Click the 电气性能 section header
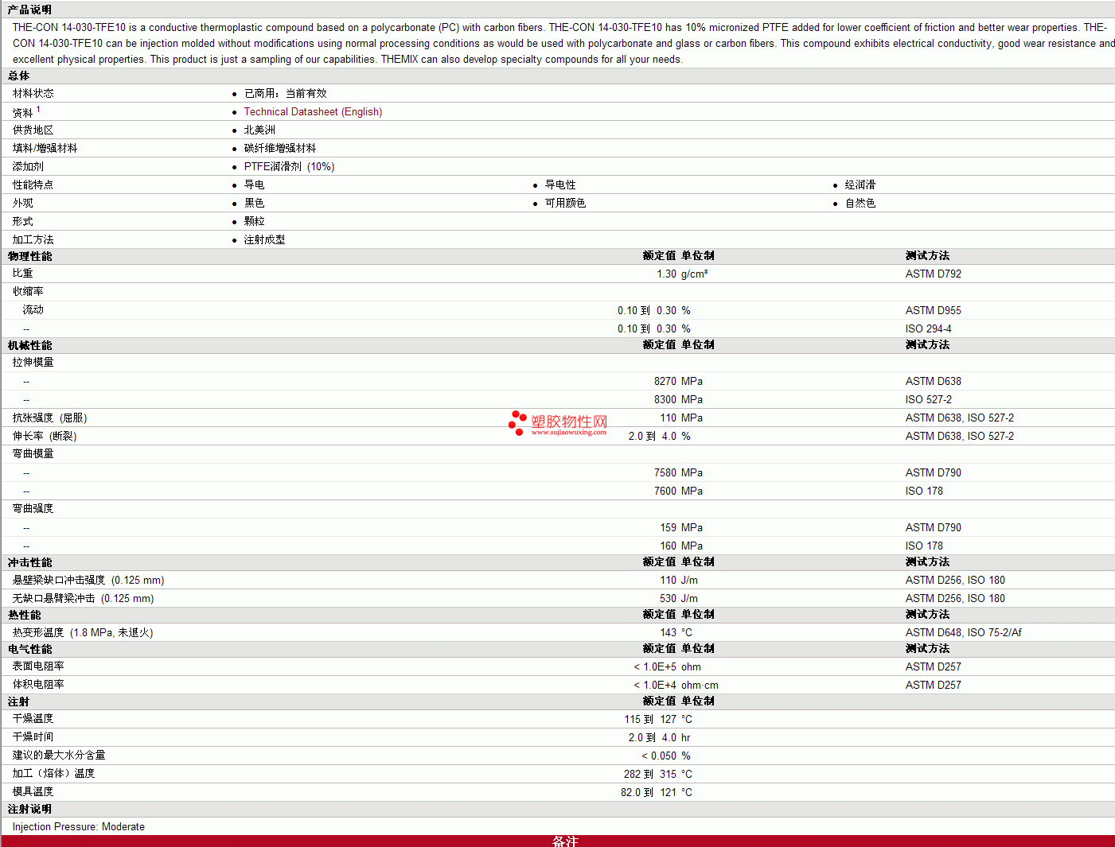 [29, 650]
